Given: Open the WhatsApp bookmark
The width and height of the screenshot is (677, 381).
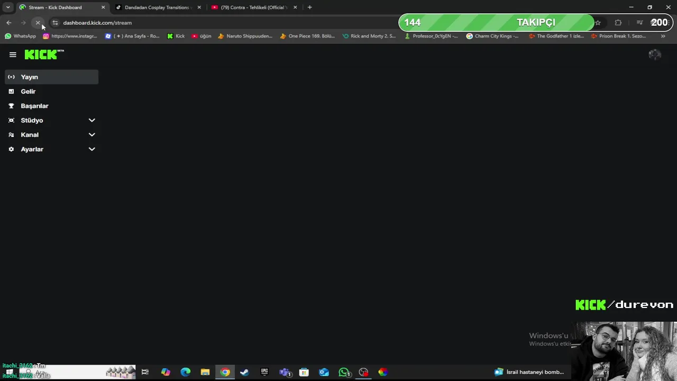Looking at the screenshot, I should 21,36.
